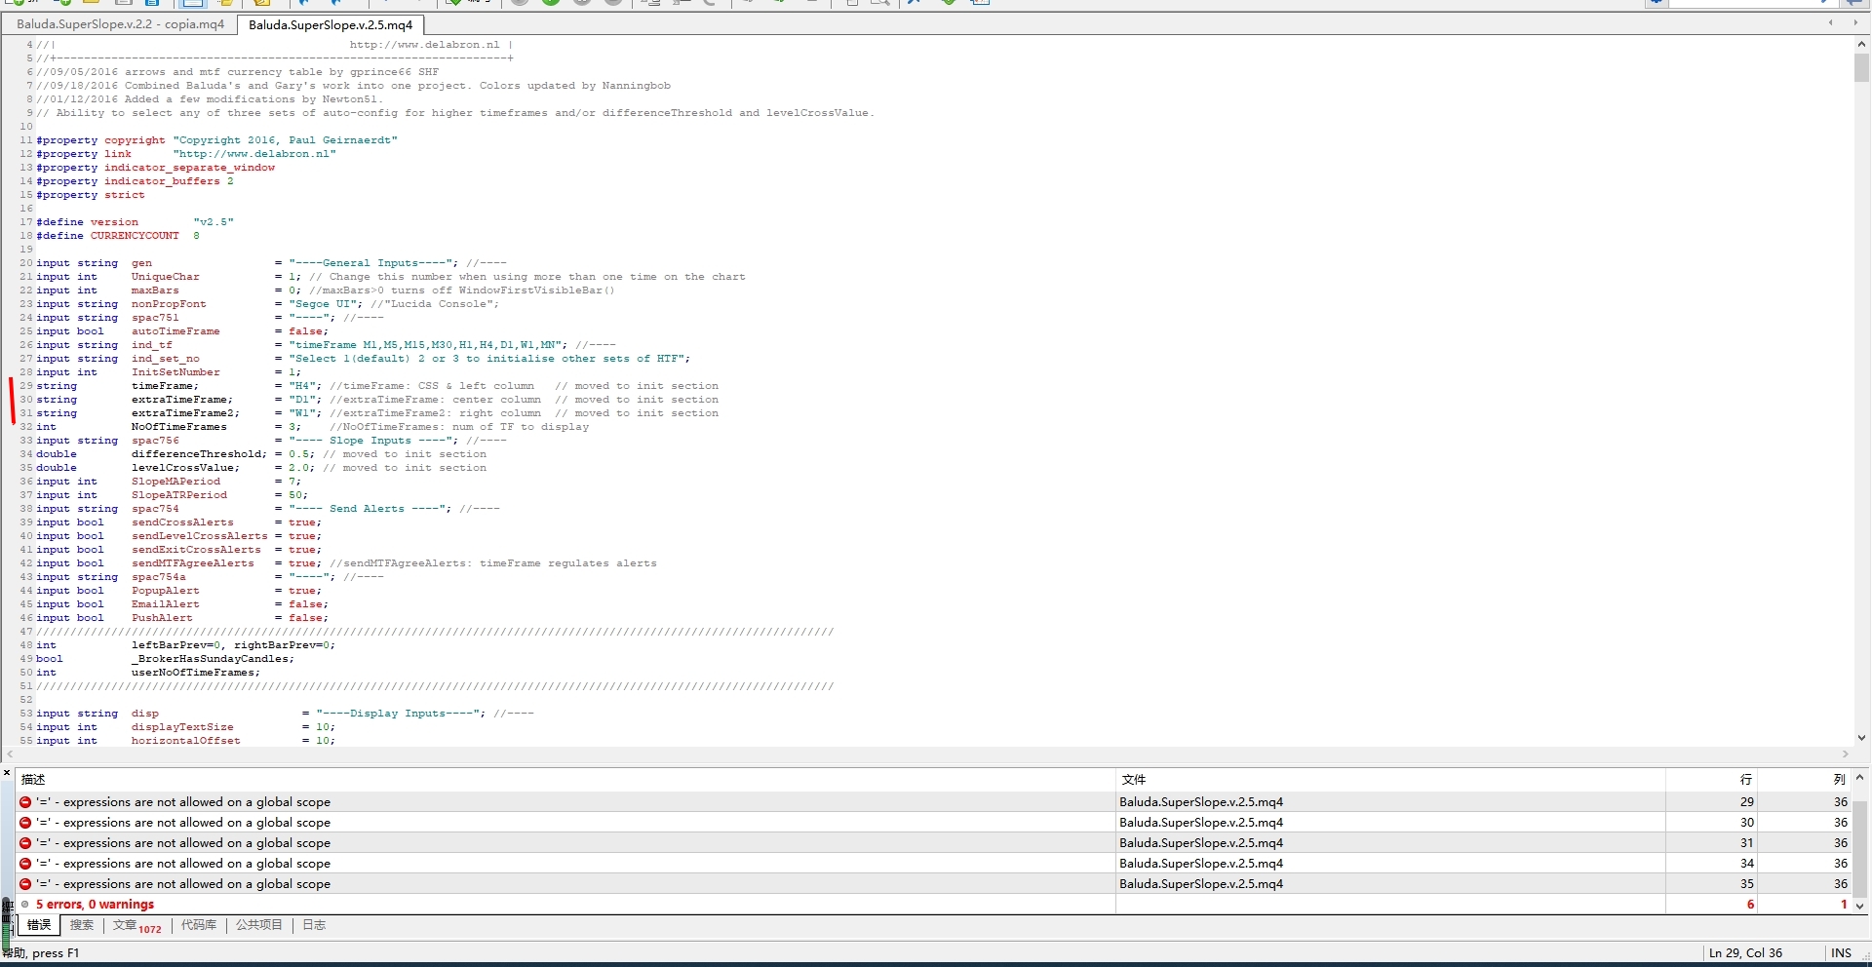
Task: Sort errors by 行 column header
Action: pyautogui.click(x=1711, y=780)
